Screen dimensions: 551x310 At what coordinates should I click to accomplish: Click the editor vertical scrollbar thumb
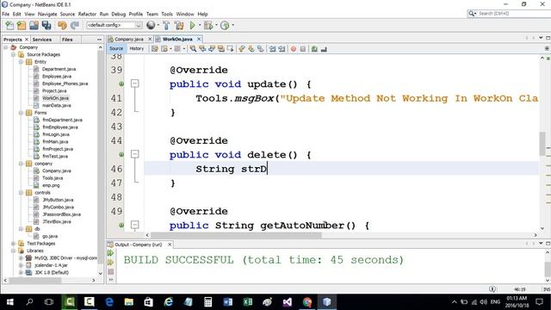(x=542, y=143)
